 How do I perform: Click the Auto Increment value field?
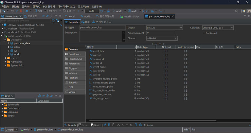click(161, 33)
